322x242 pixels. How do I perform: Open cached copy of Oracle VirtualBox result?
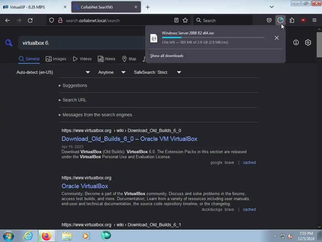(249, 210)
